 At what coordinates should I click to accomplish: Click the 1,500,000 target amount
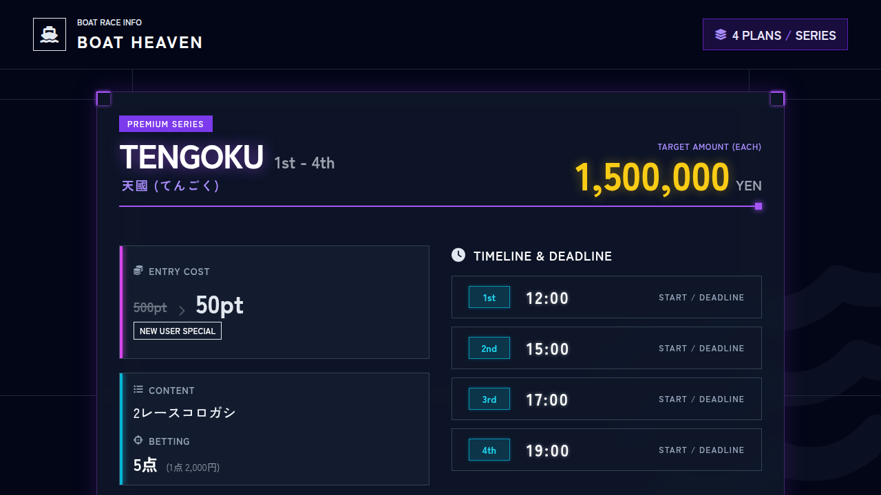pyautogui.click(x=652, y=177)
